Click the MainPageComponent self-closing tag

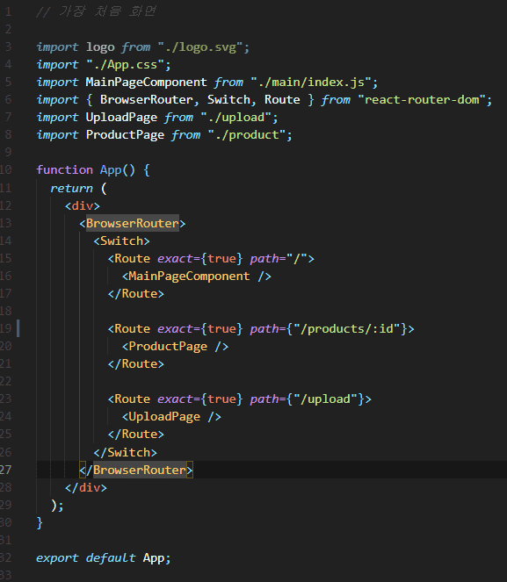[197, 276]
